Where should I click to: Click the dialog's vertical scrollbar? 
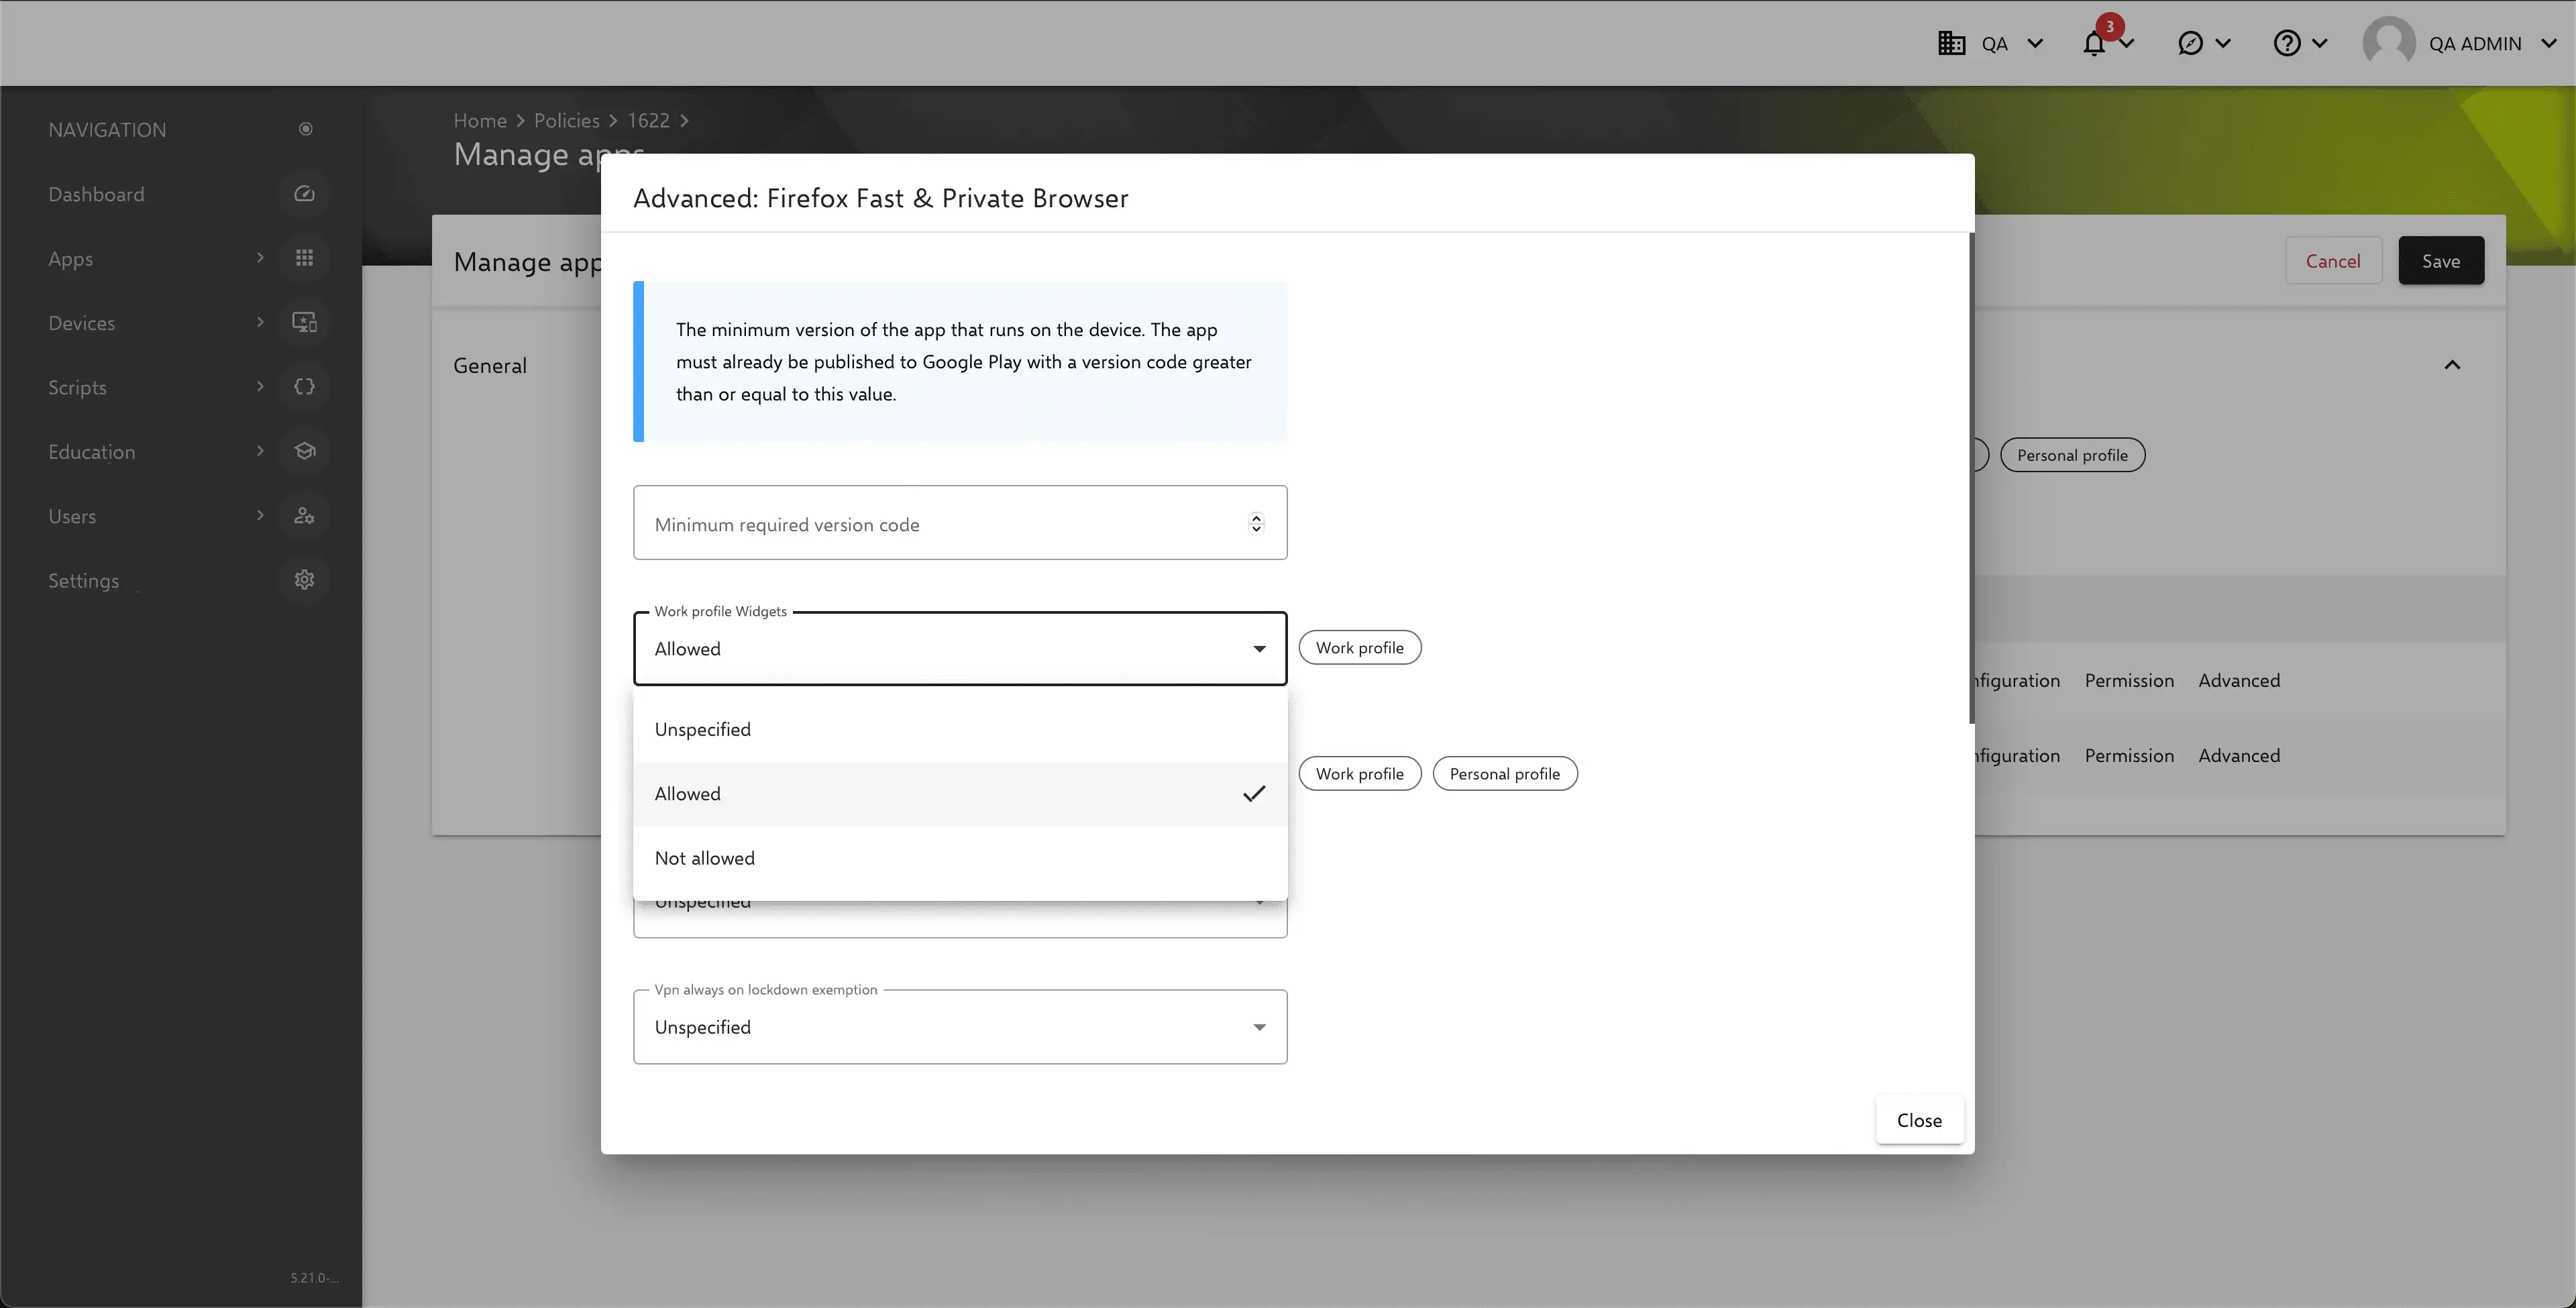pyautogui.click(x=1971, y=478)
